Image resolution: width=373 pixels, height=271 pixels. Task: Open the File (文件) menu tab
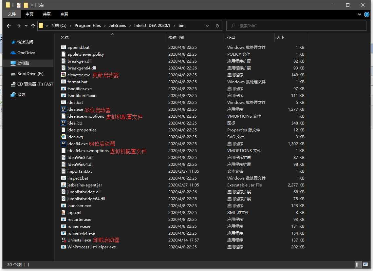[x=12, y=14]
